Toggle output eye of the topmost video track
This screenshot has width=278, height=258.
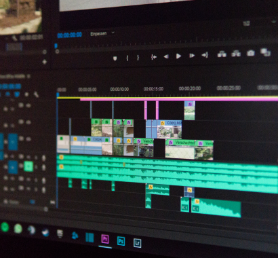point(28,105)
